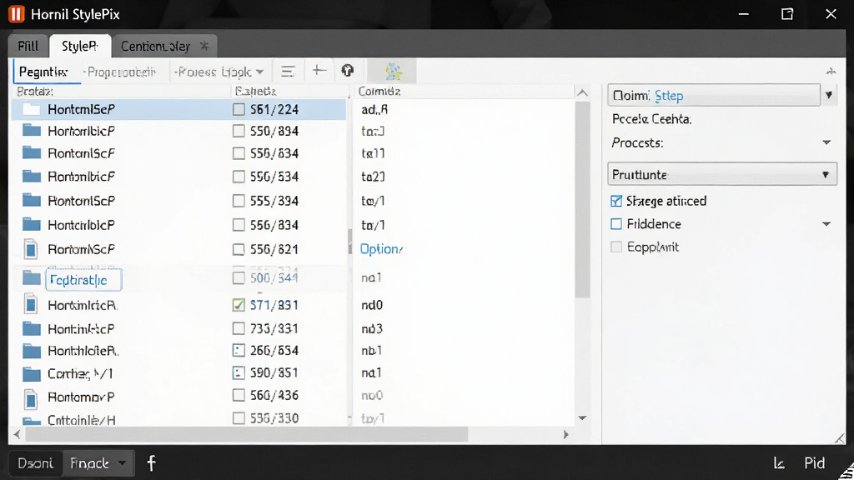Click down arrow of vertical scrollbar
This screenshot has height=480, width=854.
pos(582,418)
